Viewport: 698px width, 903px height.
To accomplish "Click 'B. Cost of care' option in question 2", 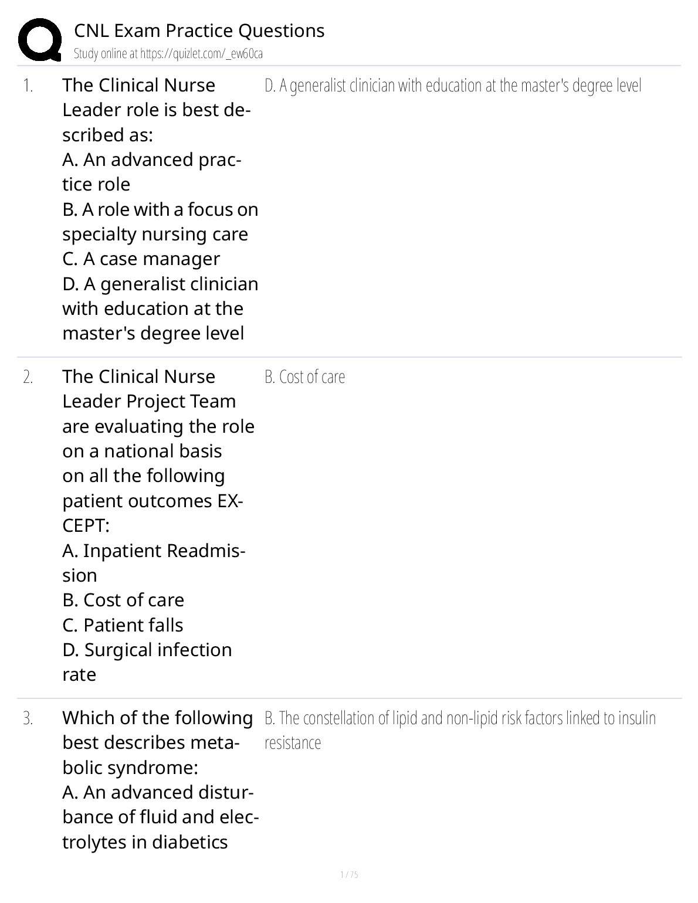I will [123, 600].
